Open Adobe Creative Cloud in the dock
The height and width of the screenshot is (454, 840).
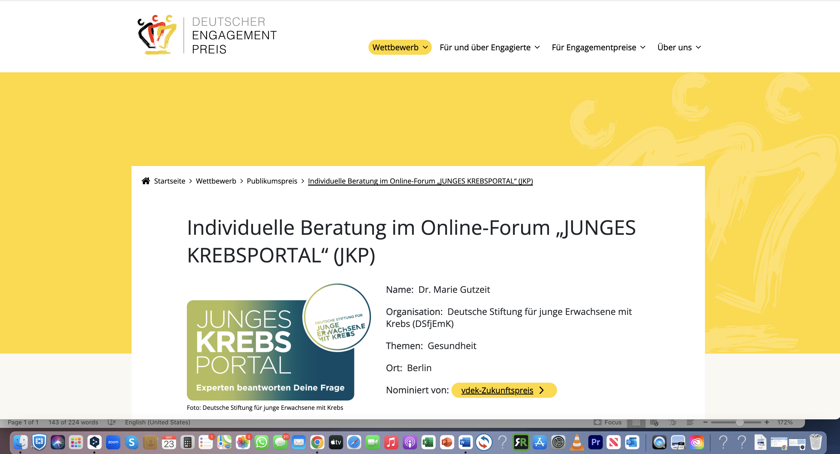coord(697,442)
